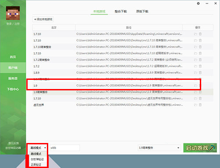This screenshot has height=168, width=220.
Task: Click the 操作 column header
Action: pos(198,28)
